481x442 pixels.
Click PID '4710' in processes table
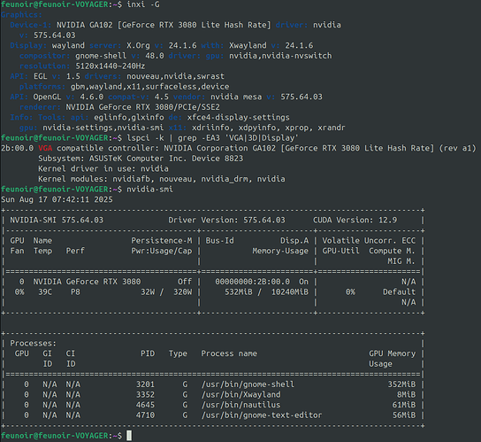pos(145,415)
